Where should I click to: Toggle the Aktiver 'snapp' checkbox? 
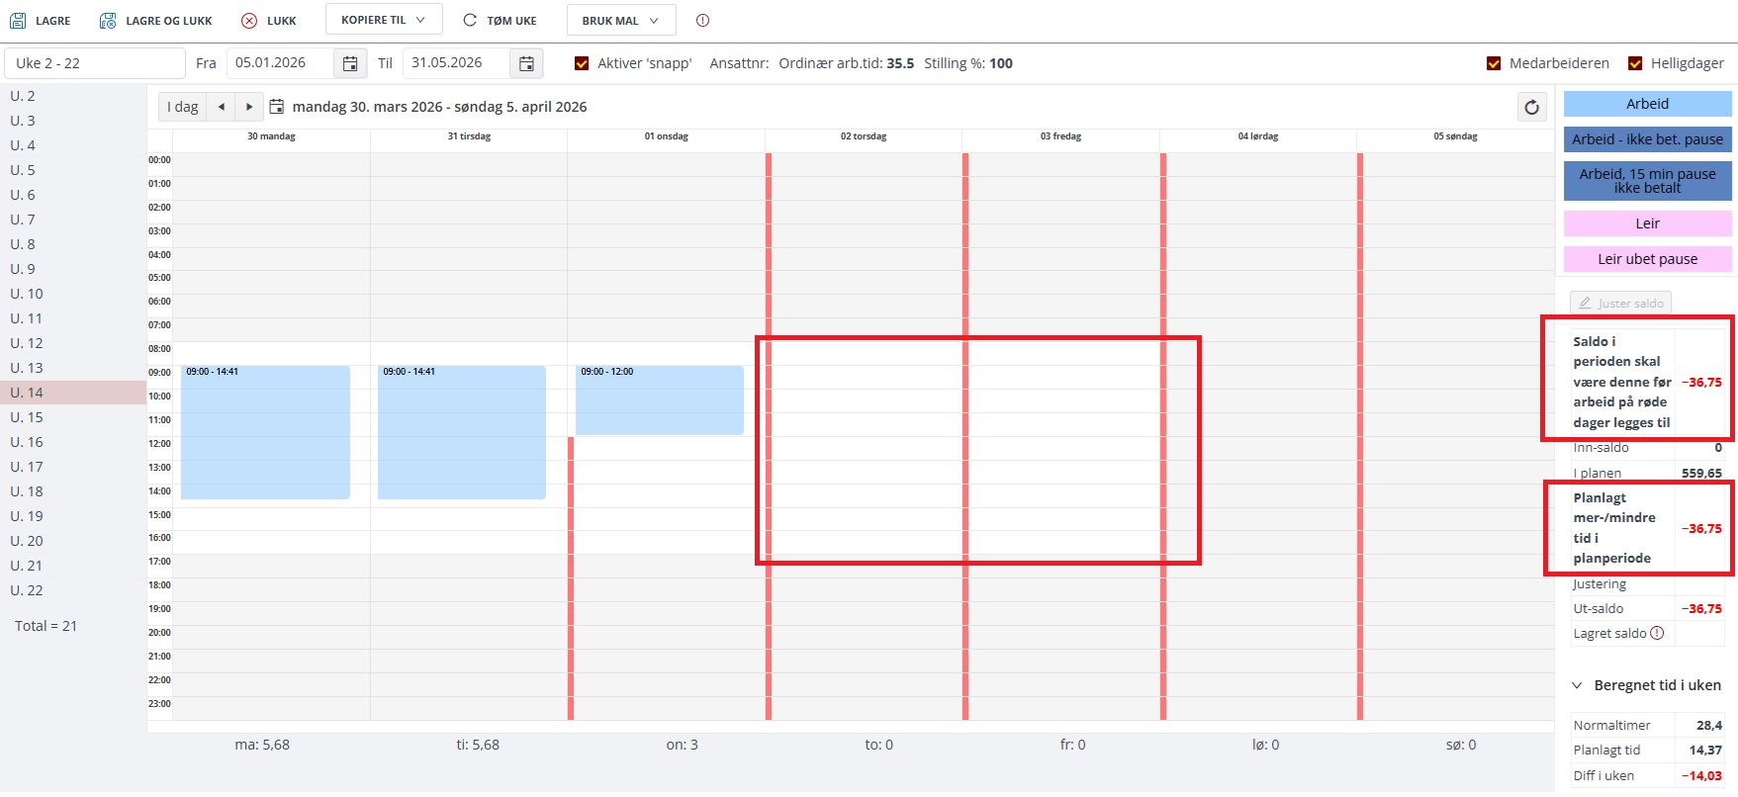(x=582, y=63)
